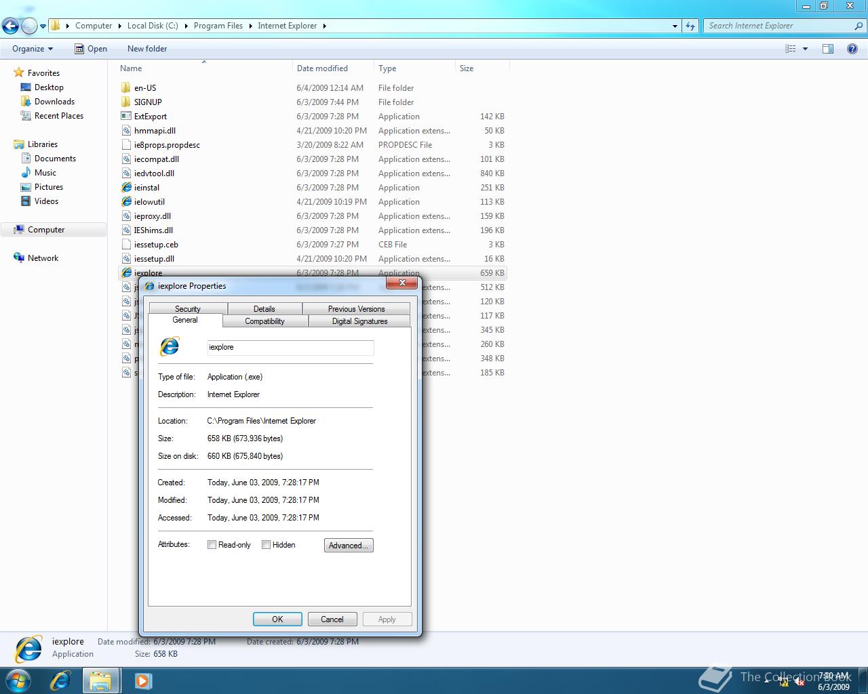Image resolution: width=868 pixels, height=694 pixels.
Task: Click the Advanced... button
Action: click(349, 546)
